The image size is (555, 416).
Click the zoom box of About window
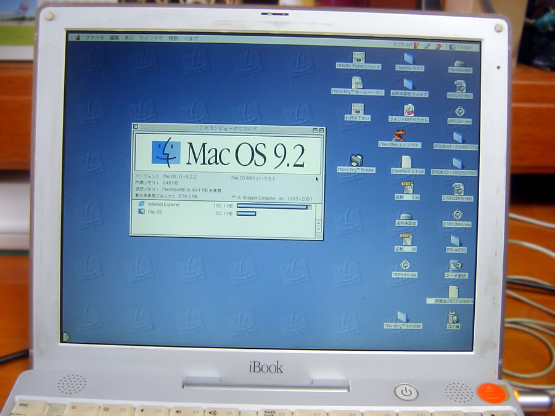click(x=314, y=131)
